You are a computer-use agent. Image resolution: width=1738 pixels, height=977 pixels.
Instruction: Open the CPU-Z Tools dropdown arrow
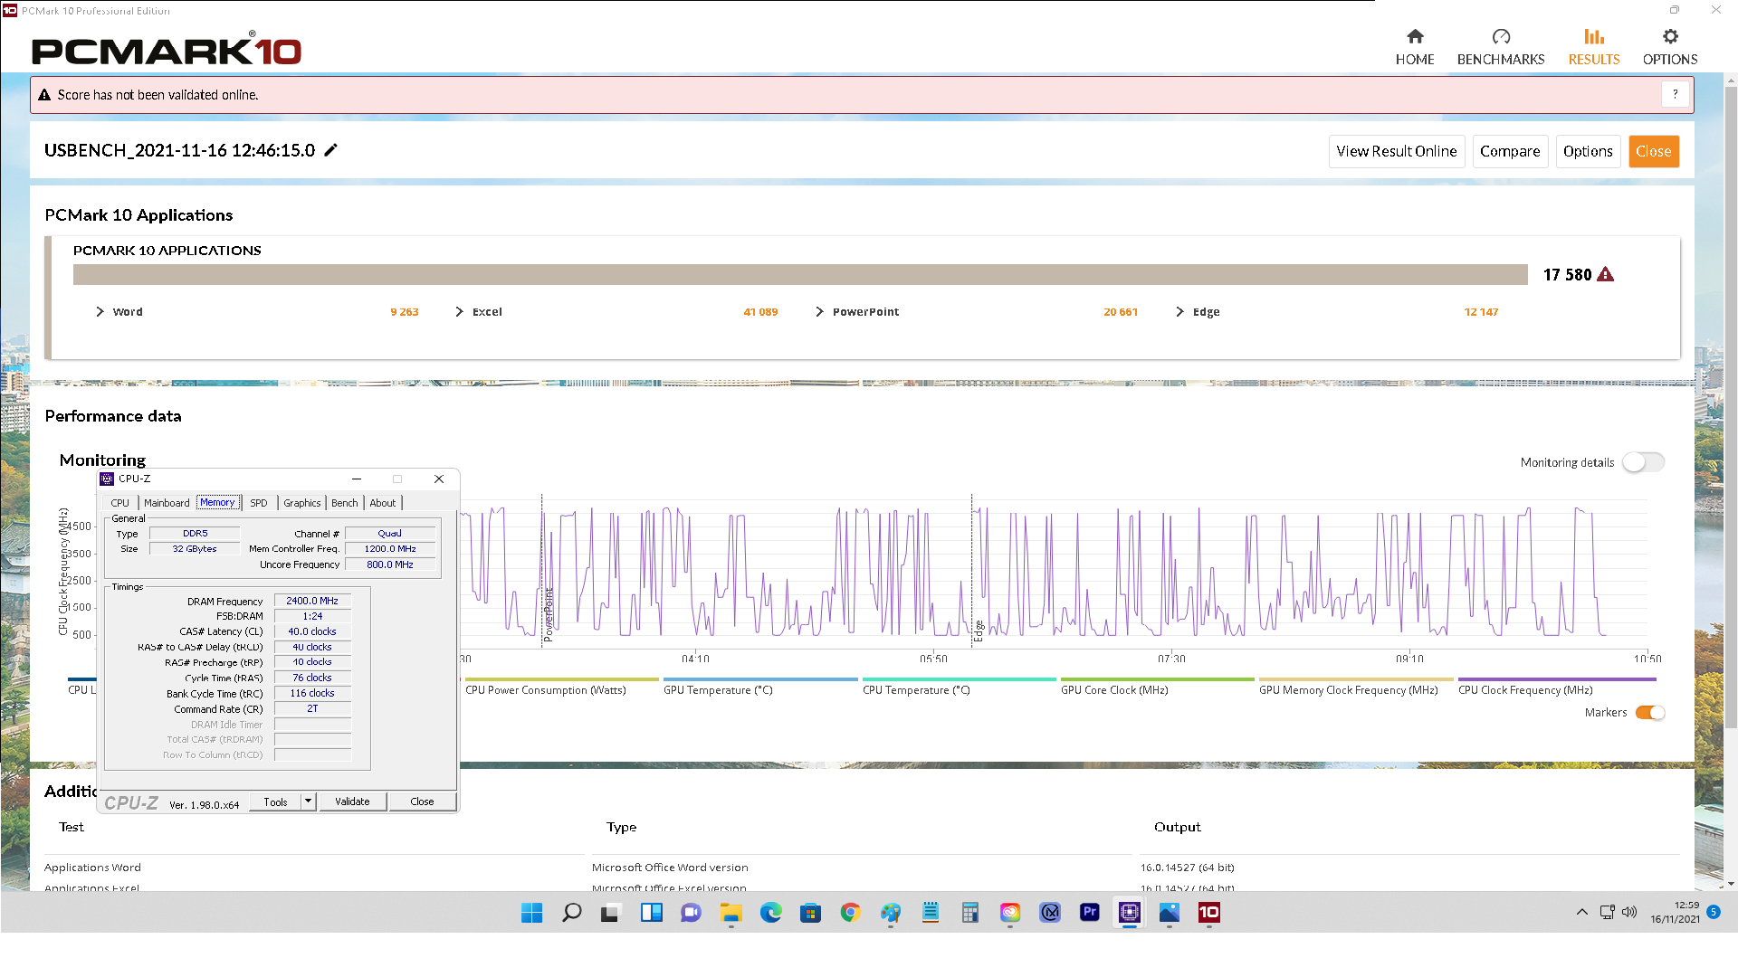pos(308,802)
